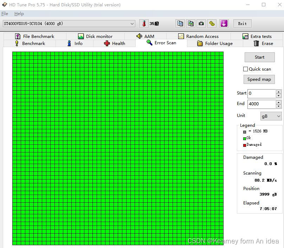Click the Exit button
Image resolution: width=284 pixels, height=248 pixels.
(242, 24)
